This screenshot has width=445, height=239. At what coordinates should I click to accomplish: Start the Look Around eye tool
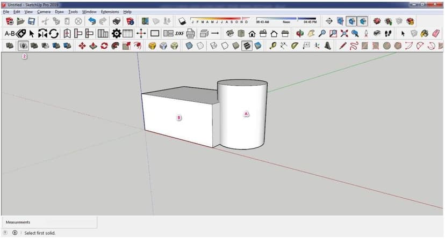point(377,33)
